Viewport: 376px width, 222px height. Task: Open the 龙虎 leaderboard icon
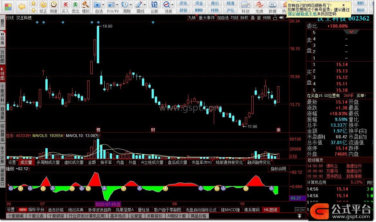(259, 7)
